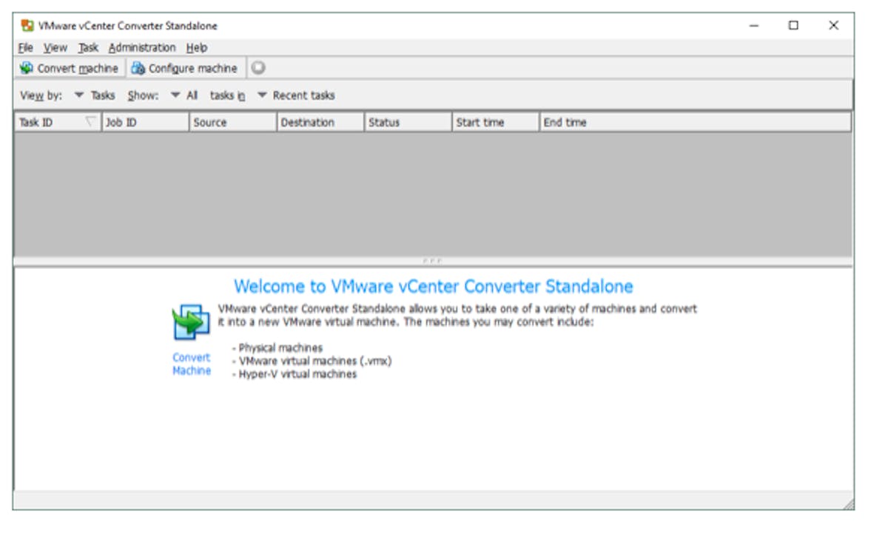
Task: Open the Task menu
Action: (x=88, y=47)
